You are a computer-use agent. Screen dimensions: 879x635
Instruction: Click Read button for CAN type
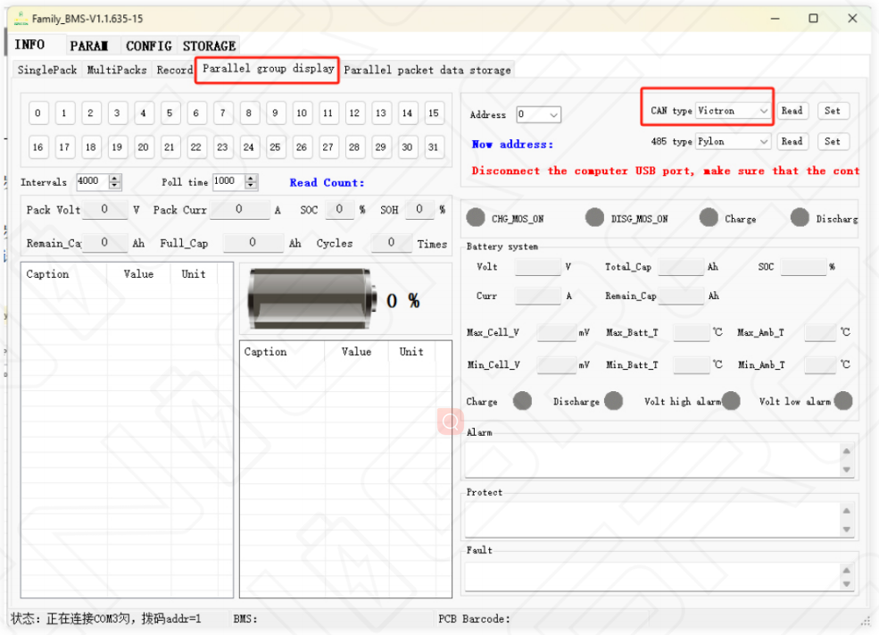click(792, 111)
